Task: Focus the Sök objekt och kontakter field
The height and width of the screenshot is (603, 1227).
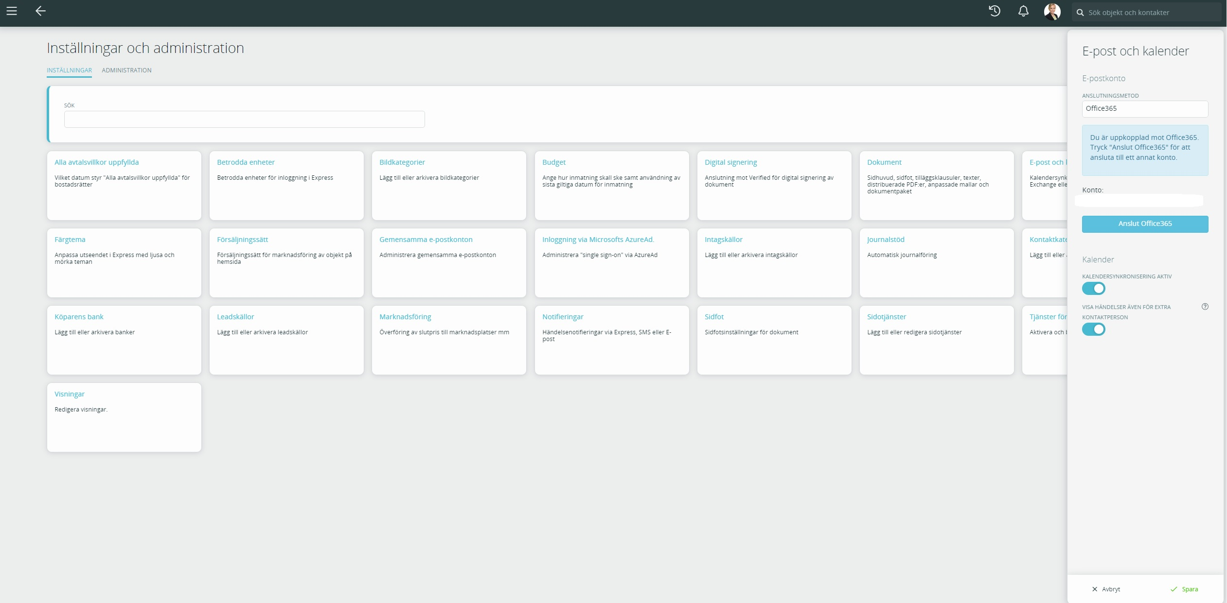Action: pos(1150,13)
